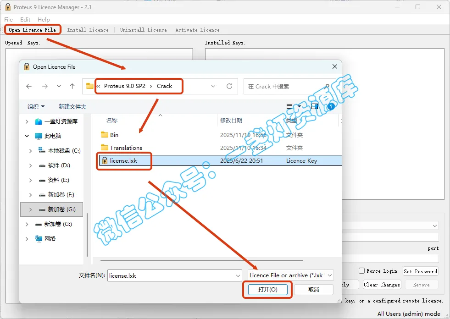This screenshot has height=319, width=450.
Task: Close the Open Licence File dialog
Action: (x=334, y=66)
